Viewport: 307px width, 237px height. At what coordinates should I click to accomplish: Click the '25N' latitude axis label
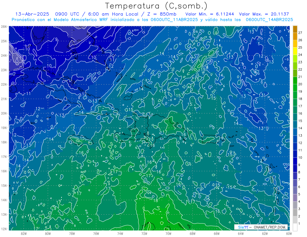pyautogui.click(x=4, y=41)
